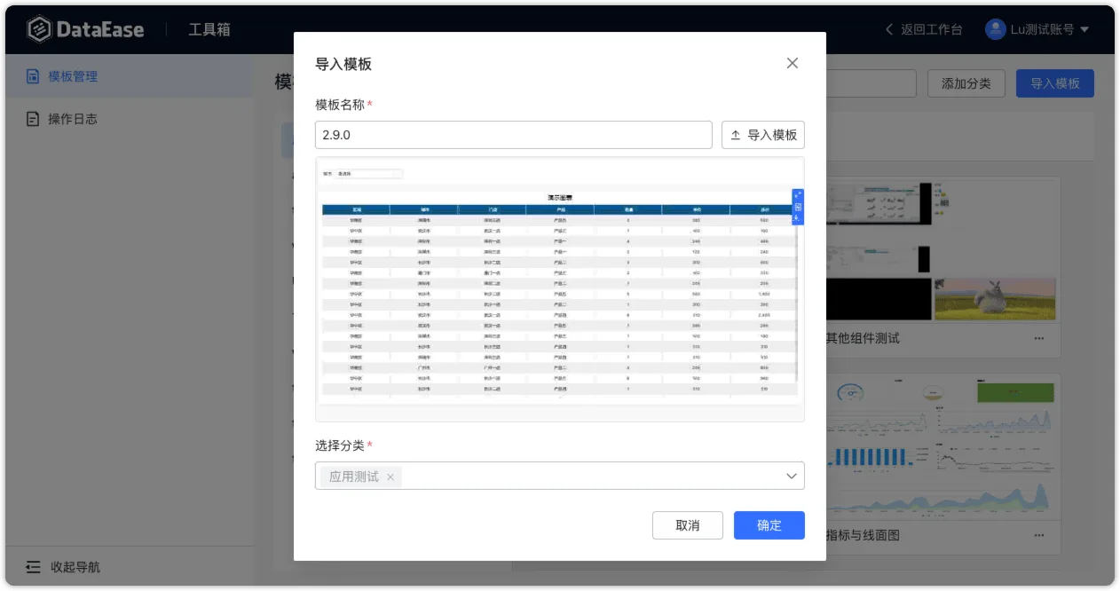Expand the 选择分类 dropdown arrow
Screen dimensions: 1120x591
point(792,477)
